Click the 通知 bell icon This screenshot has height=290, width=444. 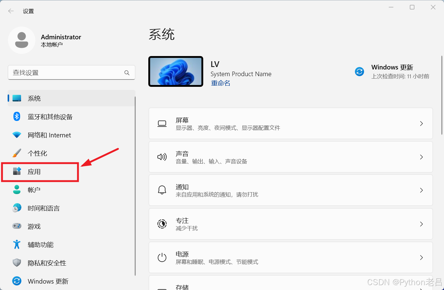162,190
